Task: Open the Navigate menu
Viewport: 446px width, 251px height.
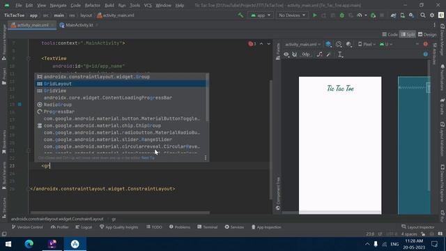Action: click(x=58, y=5)
